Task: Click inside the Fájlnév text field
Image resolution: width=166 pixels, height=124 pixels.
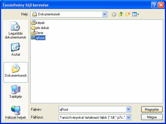Action: tap(92, 109)
